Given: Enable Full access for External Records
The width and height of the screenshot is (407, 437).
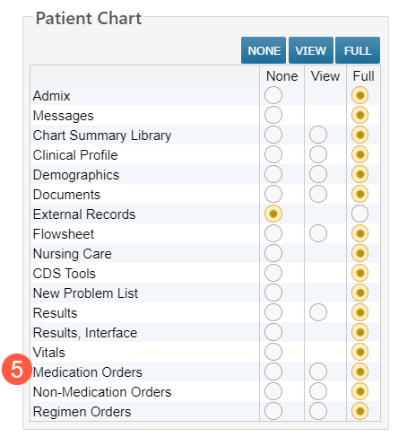Looking at the screenshot, I should click(359, 214).
